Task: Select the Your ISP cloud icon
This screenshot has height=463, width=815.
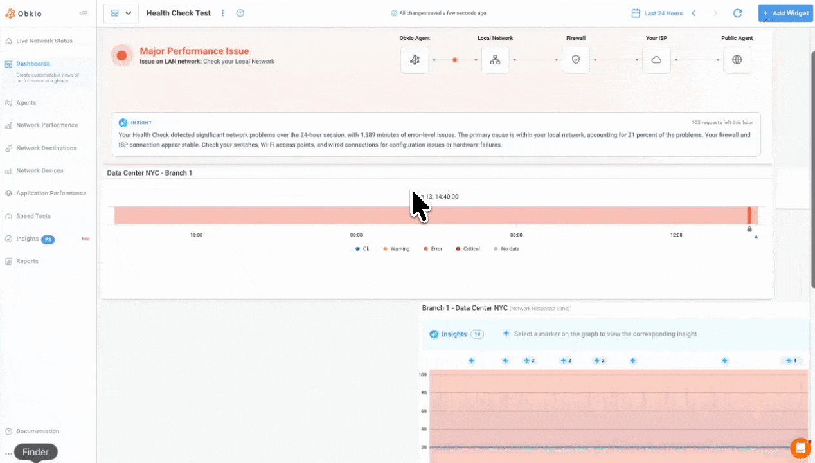Action: pos(656,60)
